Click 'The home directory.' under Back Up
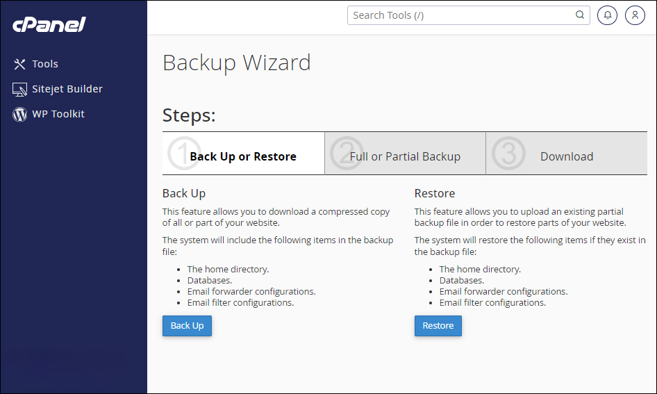 228,269
